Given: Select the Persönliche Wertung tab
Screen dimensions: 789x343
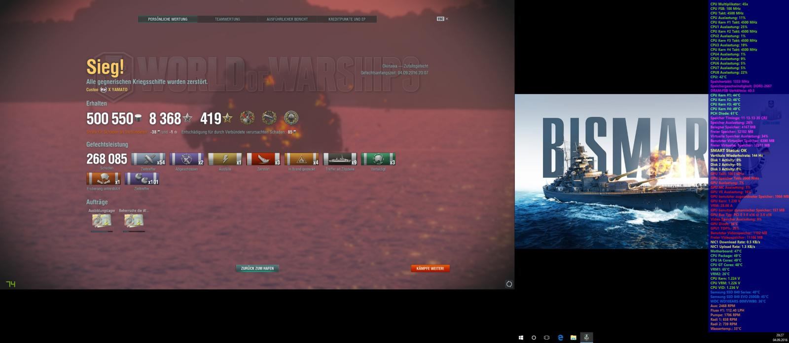Looking at the screenshot, I should [x=168, y=19].
